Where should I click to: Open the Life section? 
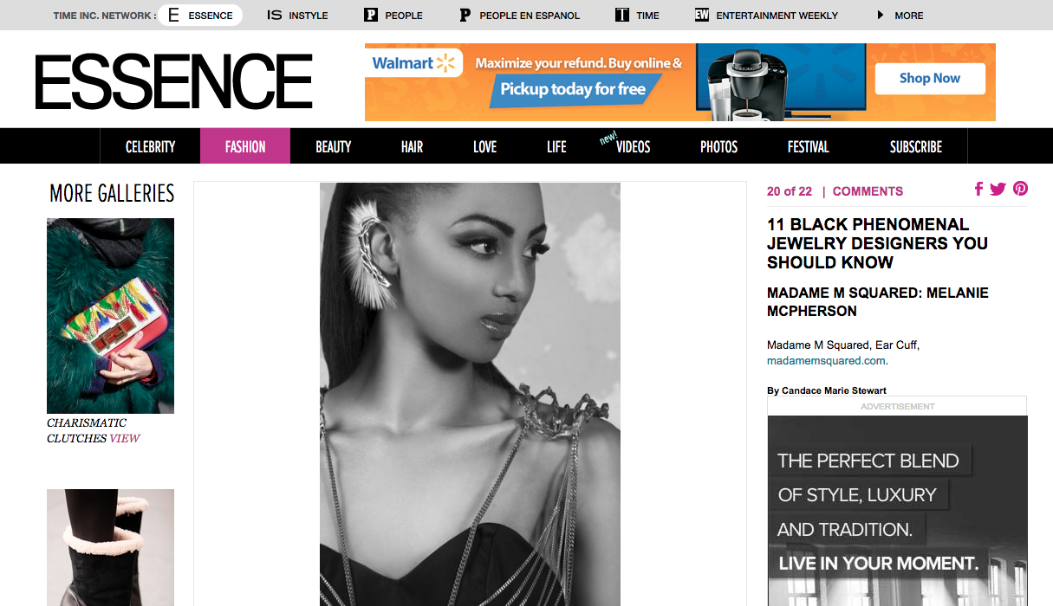point(556,146)
